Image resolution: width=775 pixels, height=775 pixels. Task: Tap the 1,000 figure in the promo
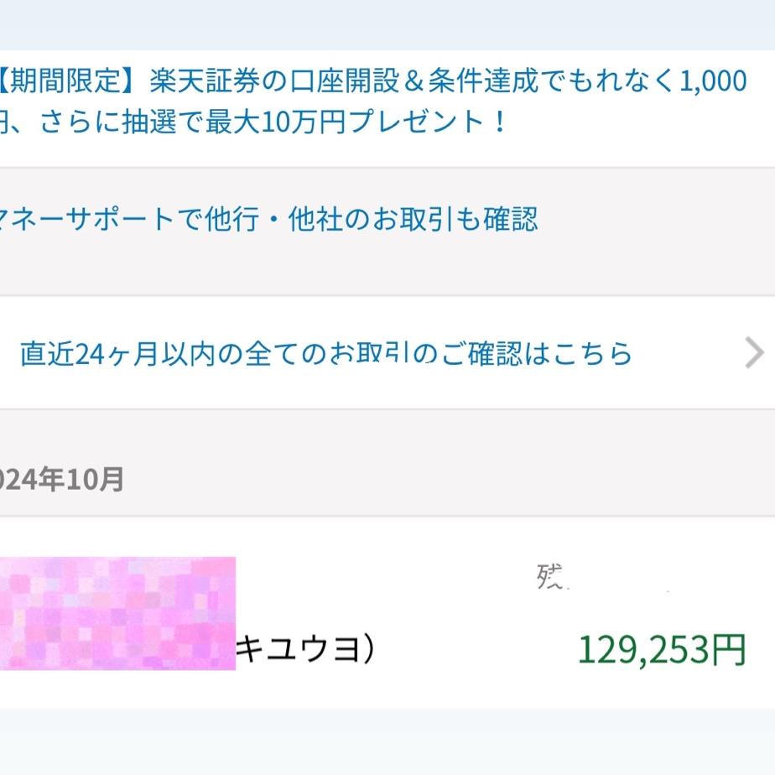click(x=713, y=81)
